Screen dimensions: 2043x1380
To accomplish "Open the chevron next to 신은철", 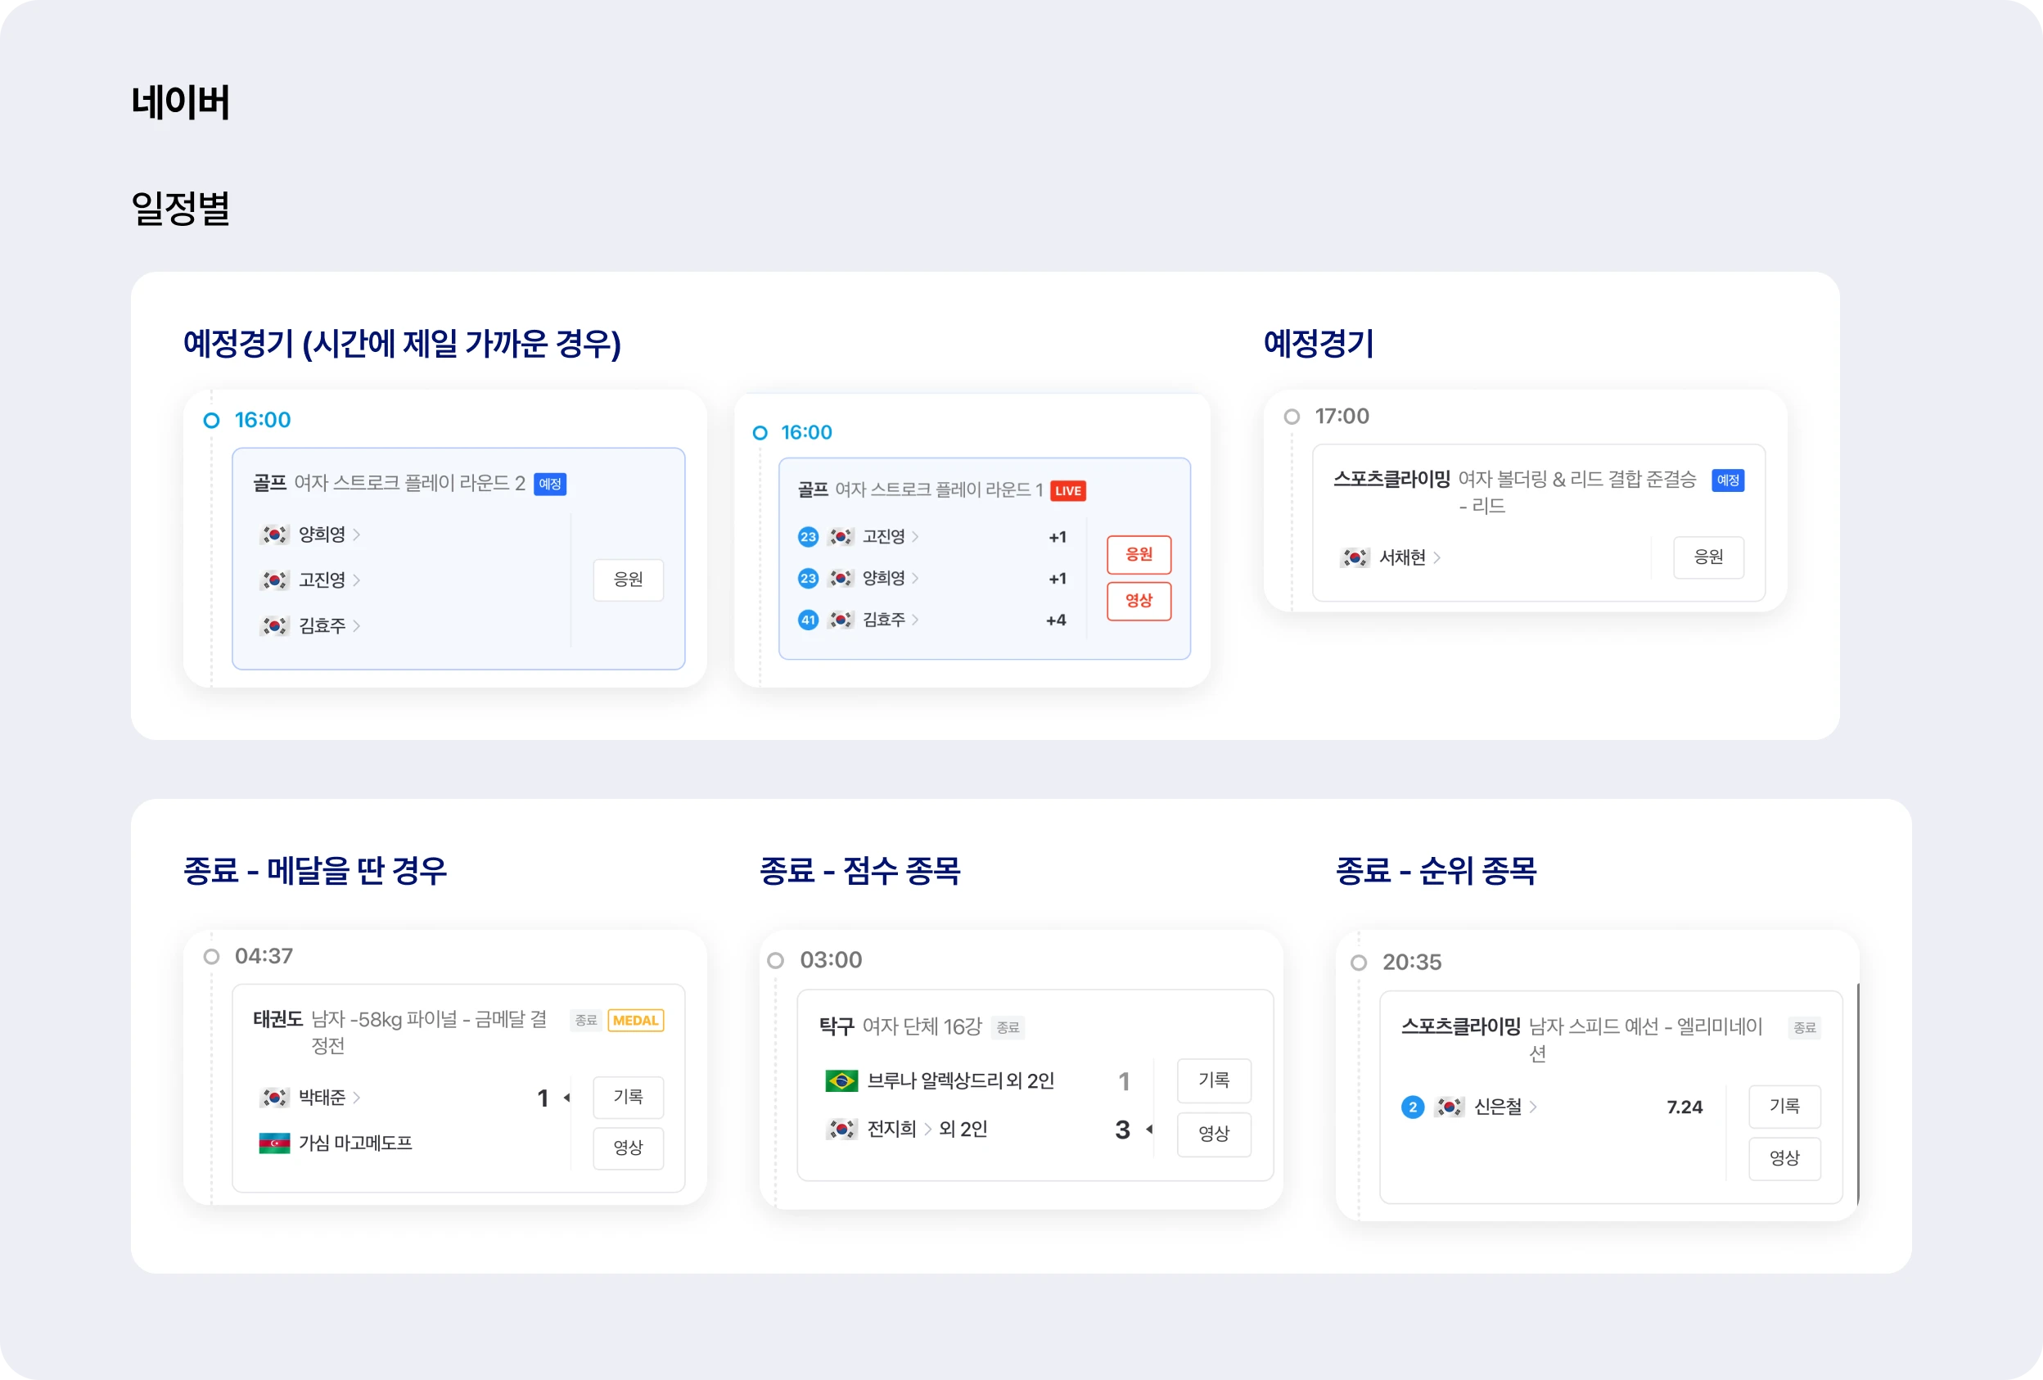I will point(1533,1107).
